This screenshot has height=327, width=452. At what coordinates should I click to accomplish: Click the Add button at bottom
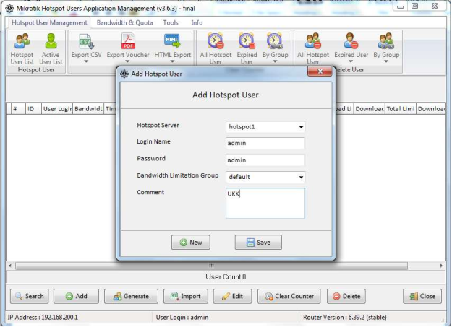(x=76, y=296)
